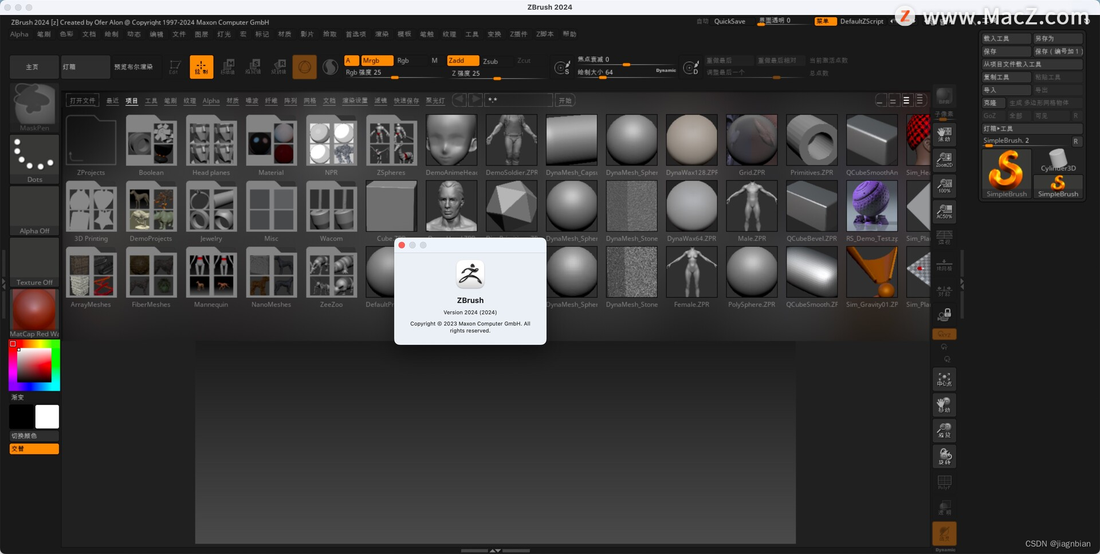Toggle the Dynamic brush size label

[665, 70]
